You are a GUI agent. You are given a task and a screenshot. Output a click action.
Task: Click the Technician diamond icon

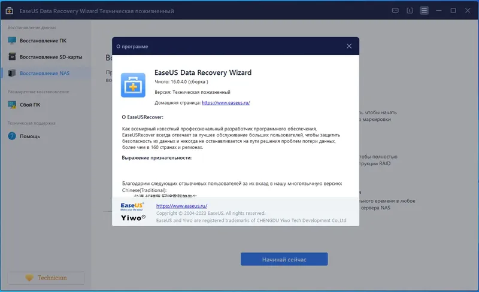[x=29, y=278]
